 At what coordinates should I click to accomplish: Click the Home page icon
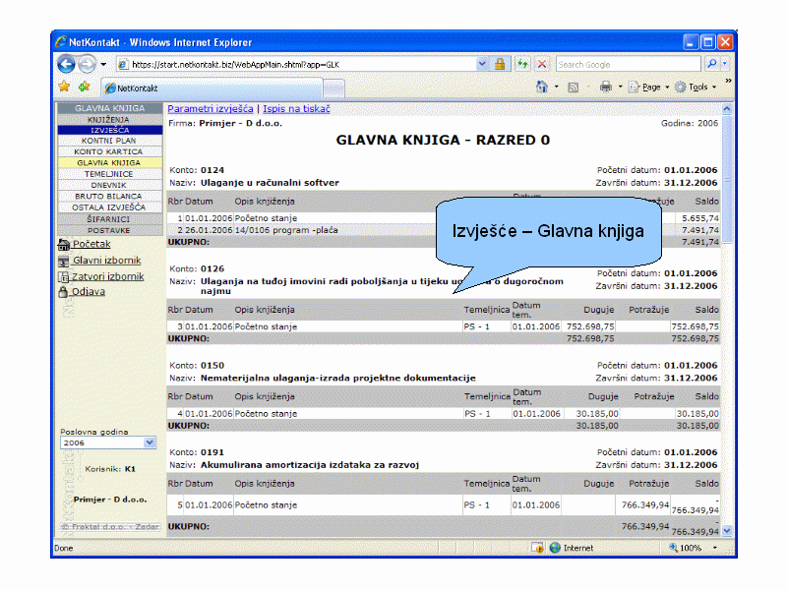click(x=542, y=87)
